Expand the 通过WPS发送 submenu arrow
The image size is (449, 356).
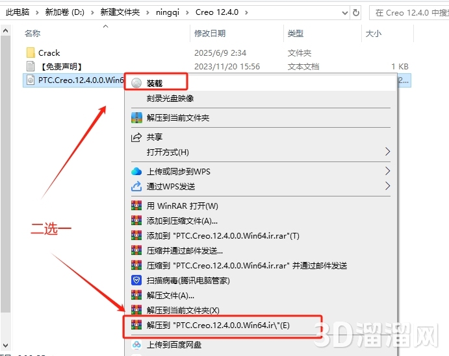(x=387, y=186)
